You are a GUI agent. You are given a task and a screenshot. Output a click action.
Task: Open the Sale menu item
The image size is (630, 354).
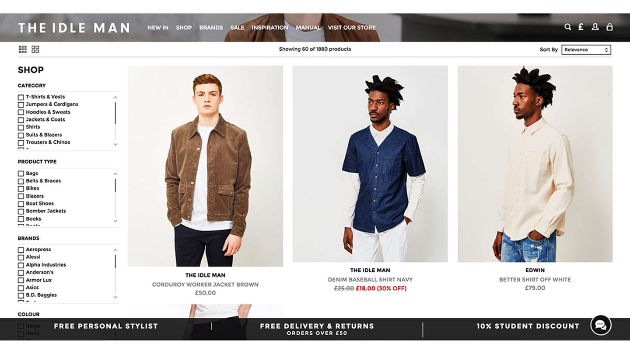click(x=237, y=28)
